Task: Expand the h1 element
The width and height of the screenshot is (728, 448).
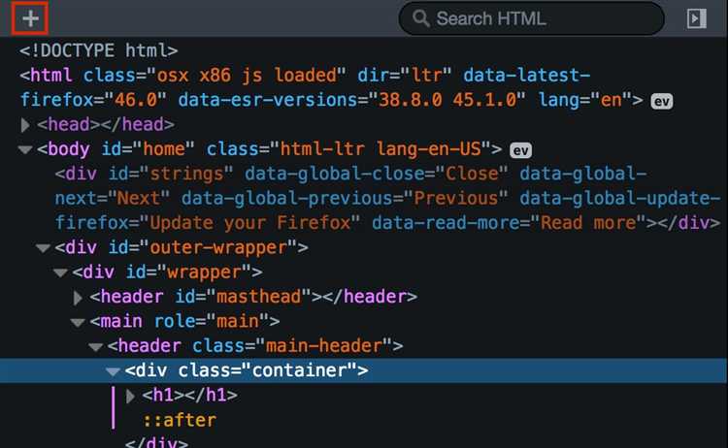Action: (x=131, y=396)
